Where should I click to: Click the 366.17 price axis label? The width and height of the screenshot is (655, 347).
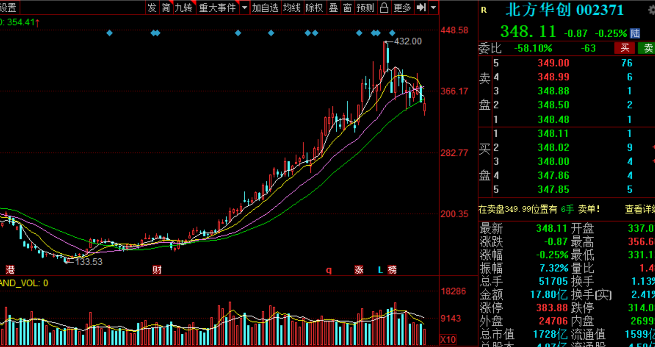tap(455, 91)
